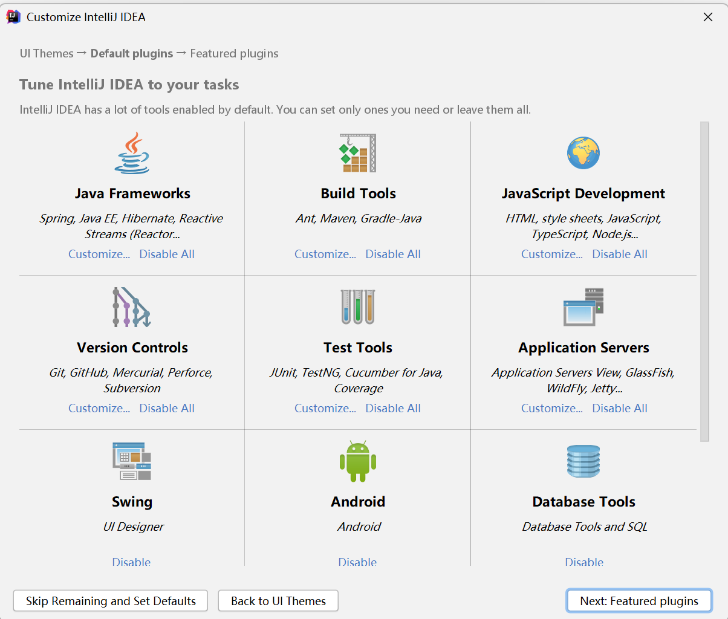Disable the Android plugin
The image size is (728, 619).
(357, 562)
